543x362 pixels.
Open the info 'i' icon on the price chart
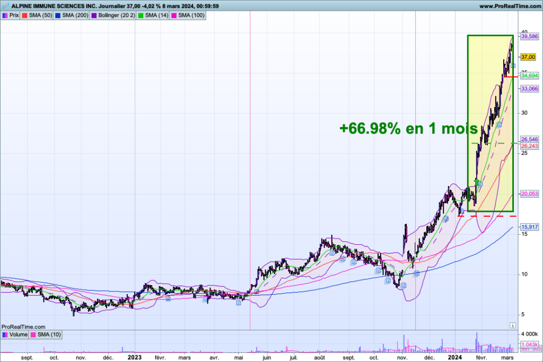(513, 325)
